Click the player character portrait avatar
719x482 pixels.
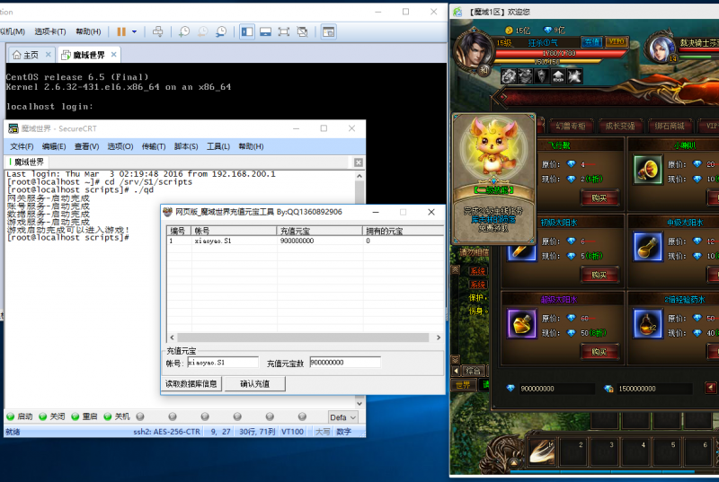(x=471, y=52)
